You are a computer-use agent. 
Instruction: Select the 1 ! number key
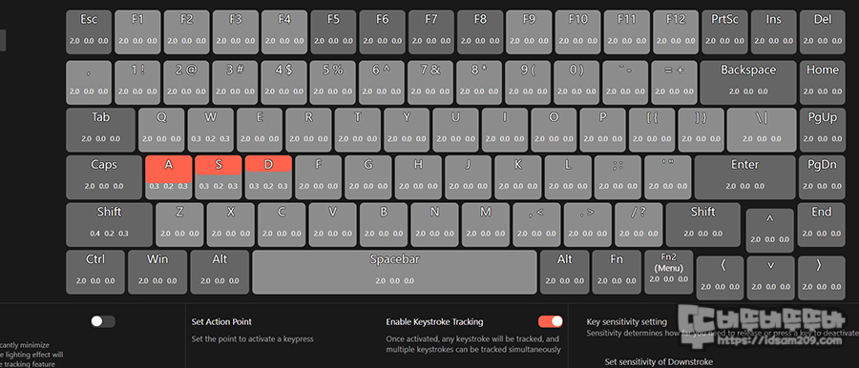click(x=137, y=83)
